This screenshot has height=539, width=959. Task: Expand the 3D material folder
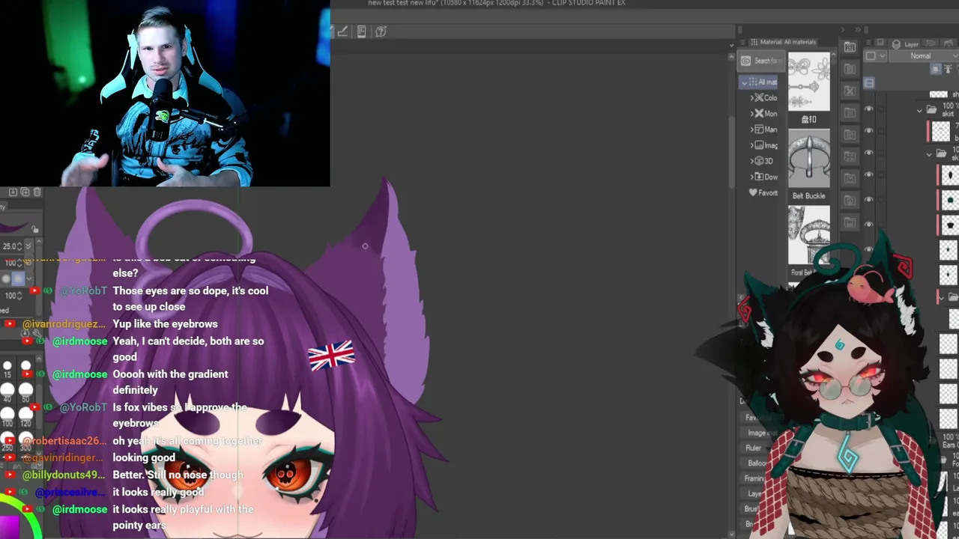click(751, 161)
